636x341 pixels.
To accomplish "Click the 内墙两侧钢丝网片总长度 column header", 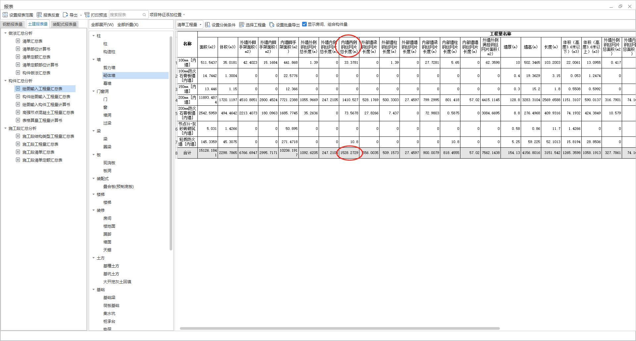I will (349, 47).
